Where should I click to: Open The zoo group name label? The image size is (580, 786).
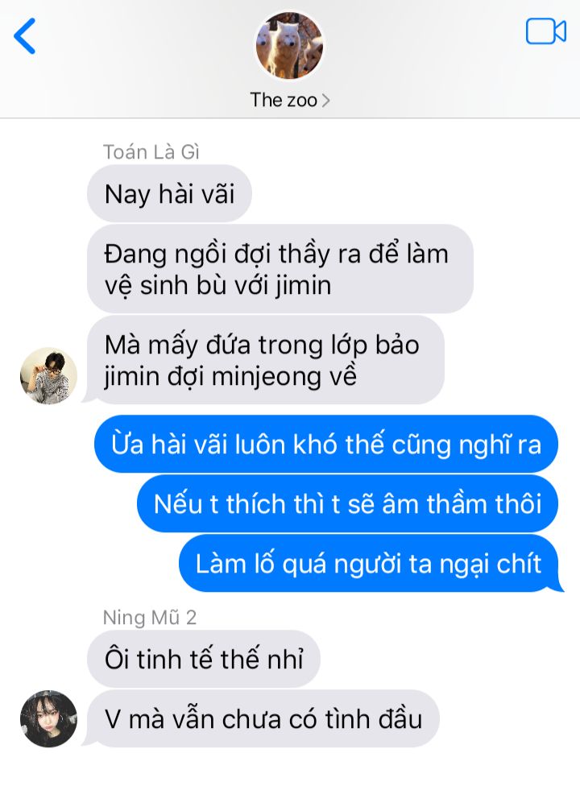[x=284, y=100]
